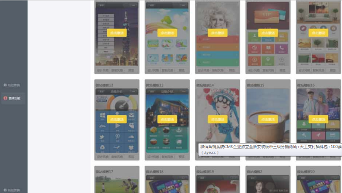The height and width of the screenshot is (193, 342).
Task: Open 设计风格 under the blonde woman template
Action: tap(203, 70)
